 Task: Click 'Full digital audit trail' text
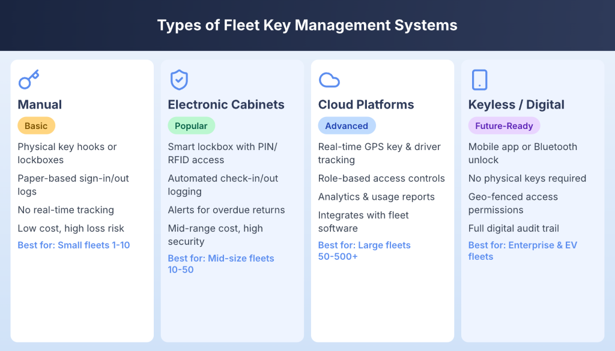514,229
